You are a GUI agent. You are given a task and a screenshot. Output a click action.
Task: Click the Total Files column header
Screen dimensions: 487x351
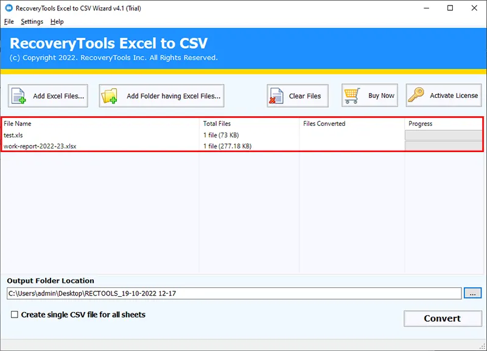pos(217,123)
